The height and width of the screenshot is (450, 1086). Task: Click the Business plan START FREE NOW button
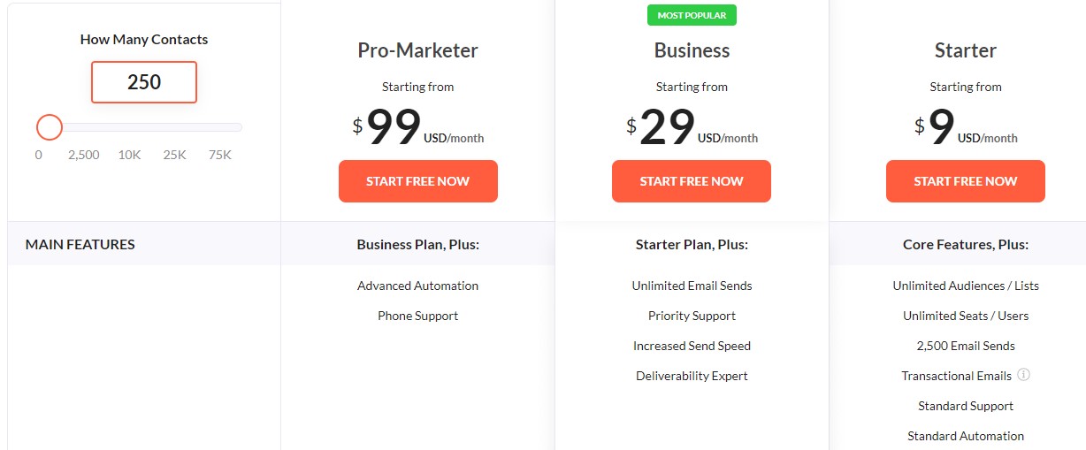(692, 181)
